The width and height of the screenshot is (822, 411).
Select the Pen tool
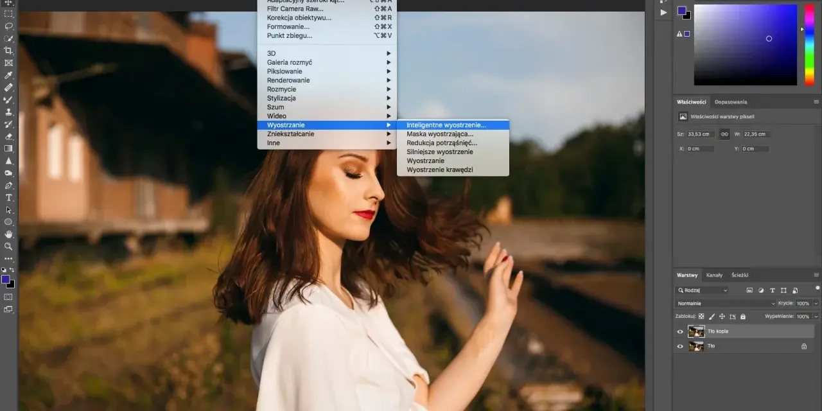coord(8,185)
